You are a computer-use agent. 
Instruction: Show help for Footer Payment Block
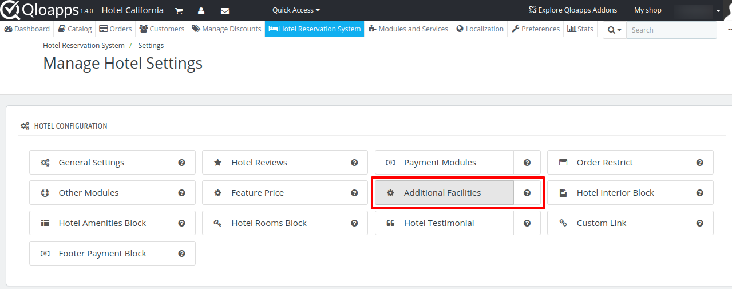pyautogui.click(x=181, y=254)
